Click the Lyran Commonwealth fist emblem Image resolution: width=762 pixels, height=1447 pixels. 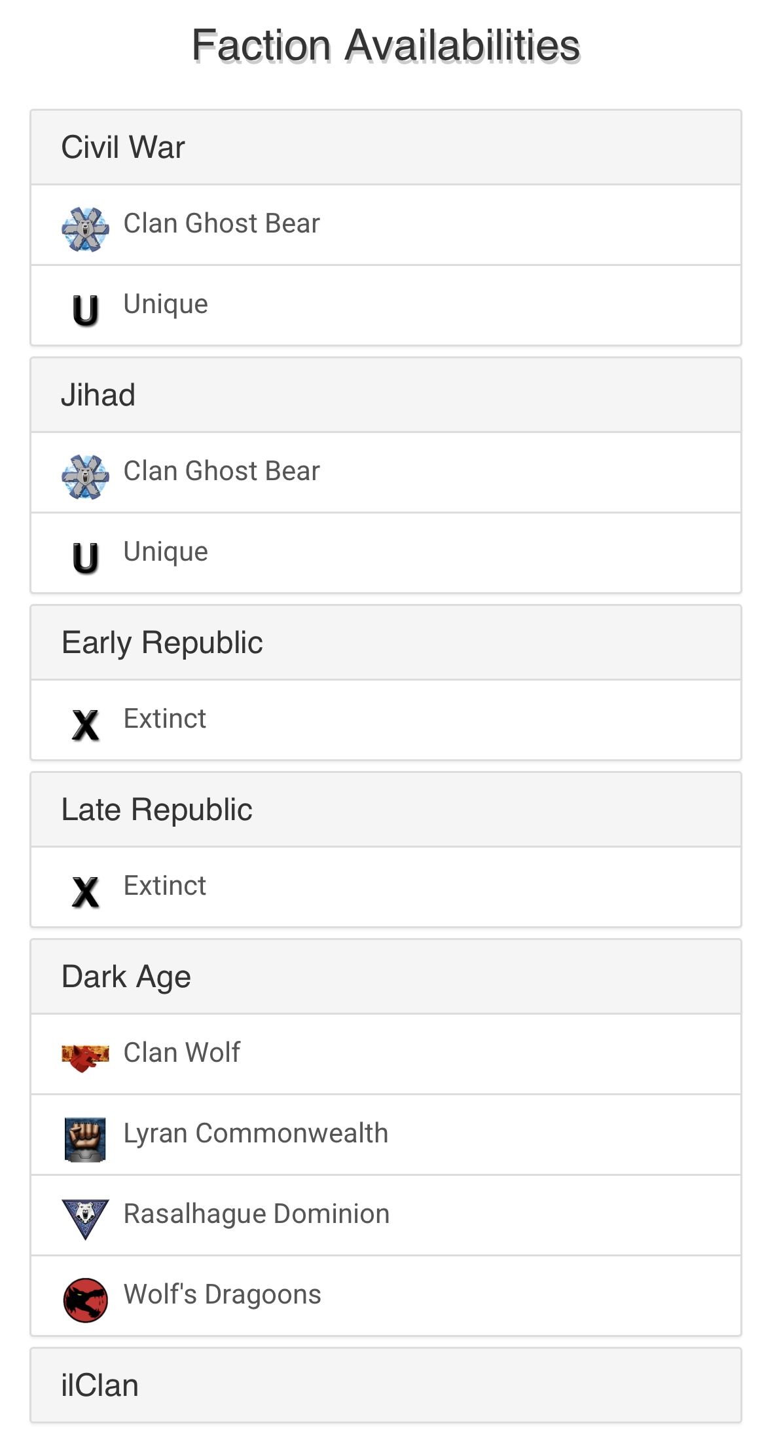pos(85,1139)
